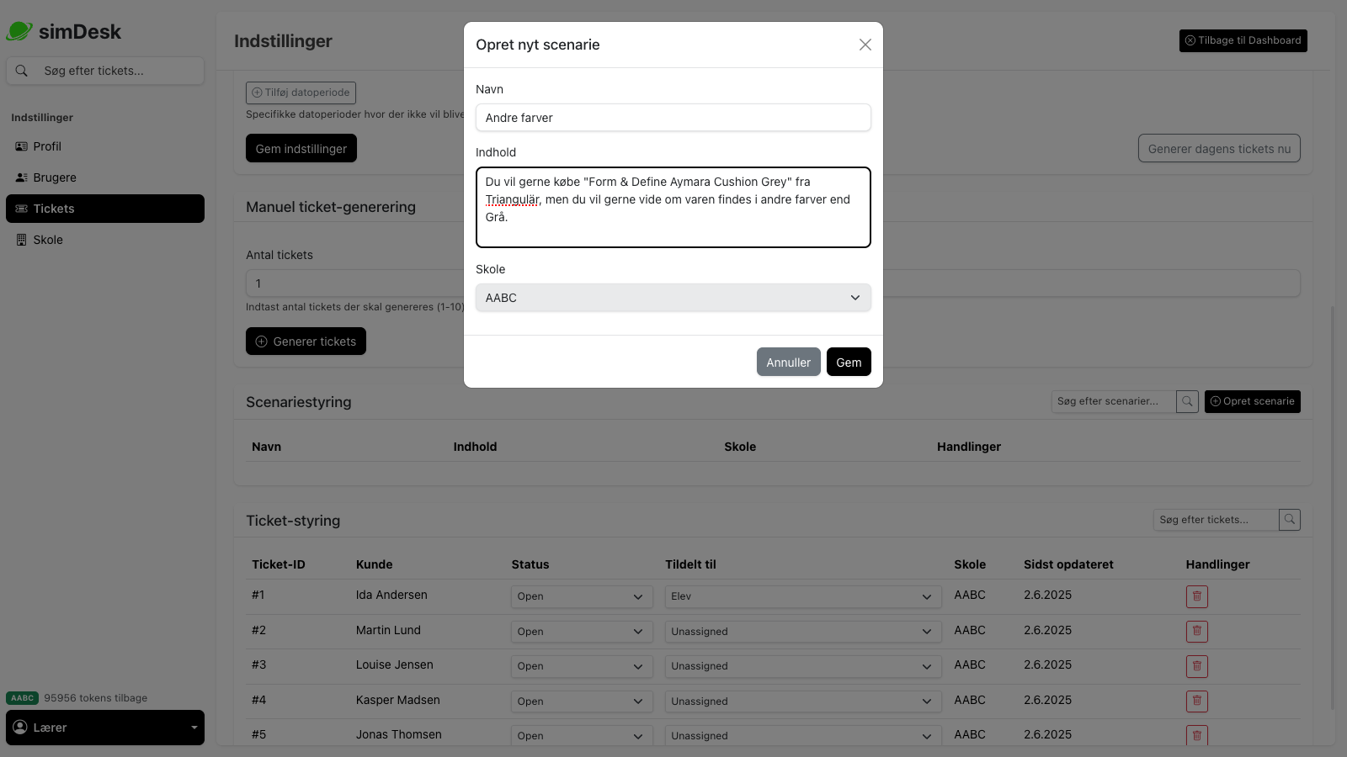The width and height of the screenshot is (1347, 757).
Task: Expand the Lærer account menu chevron
Action: click(193, 728)
